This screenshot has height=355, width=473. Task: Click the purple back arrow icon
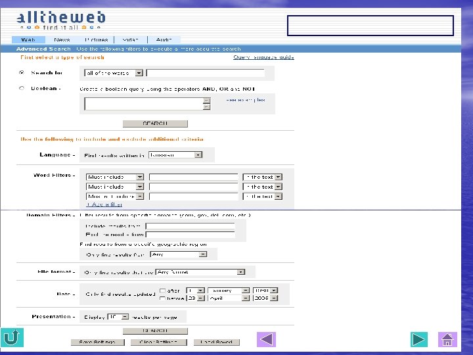tap(266, 339)
